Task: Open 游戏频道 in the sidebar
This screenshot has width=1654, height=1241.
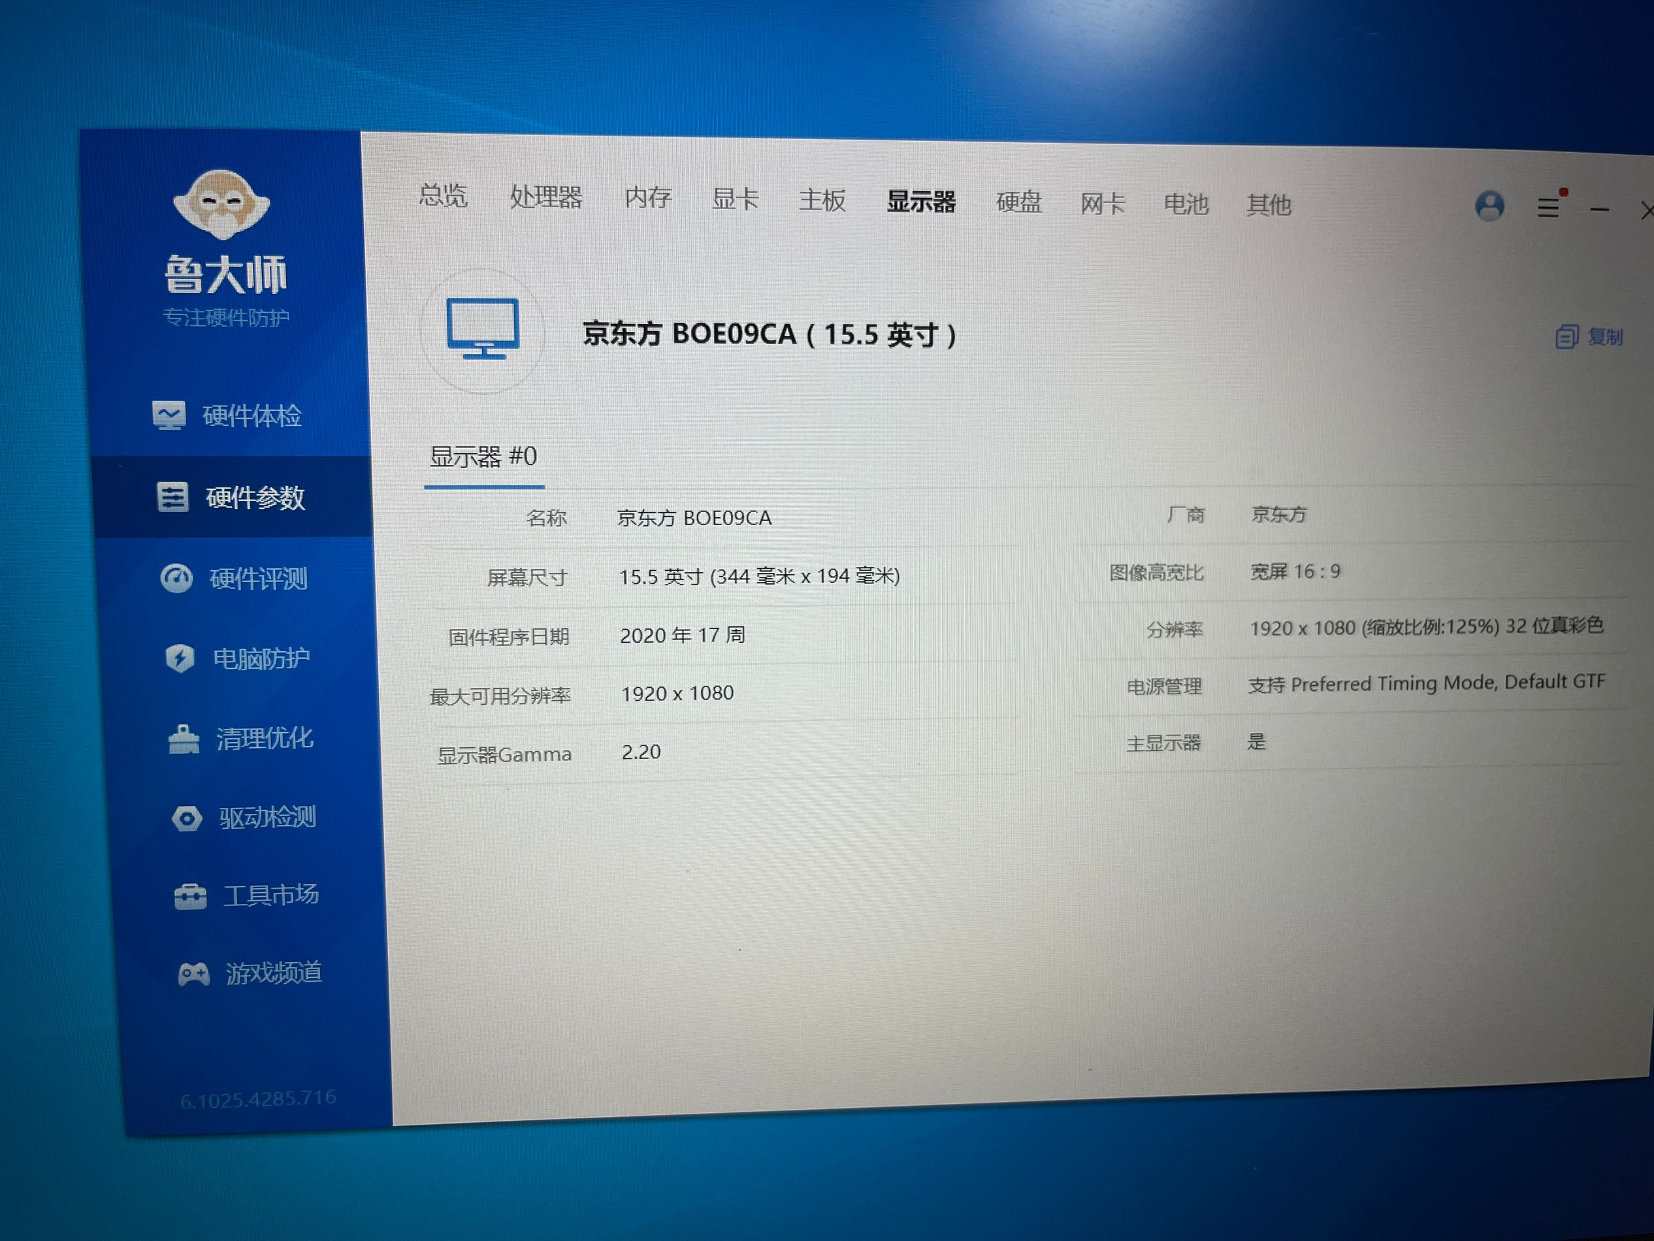Action: pos(250,973)
